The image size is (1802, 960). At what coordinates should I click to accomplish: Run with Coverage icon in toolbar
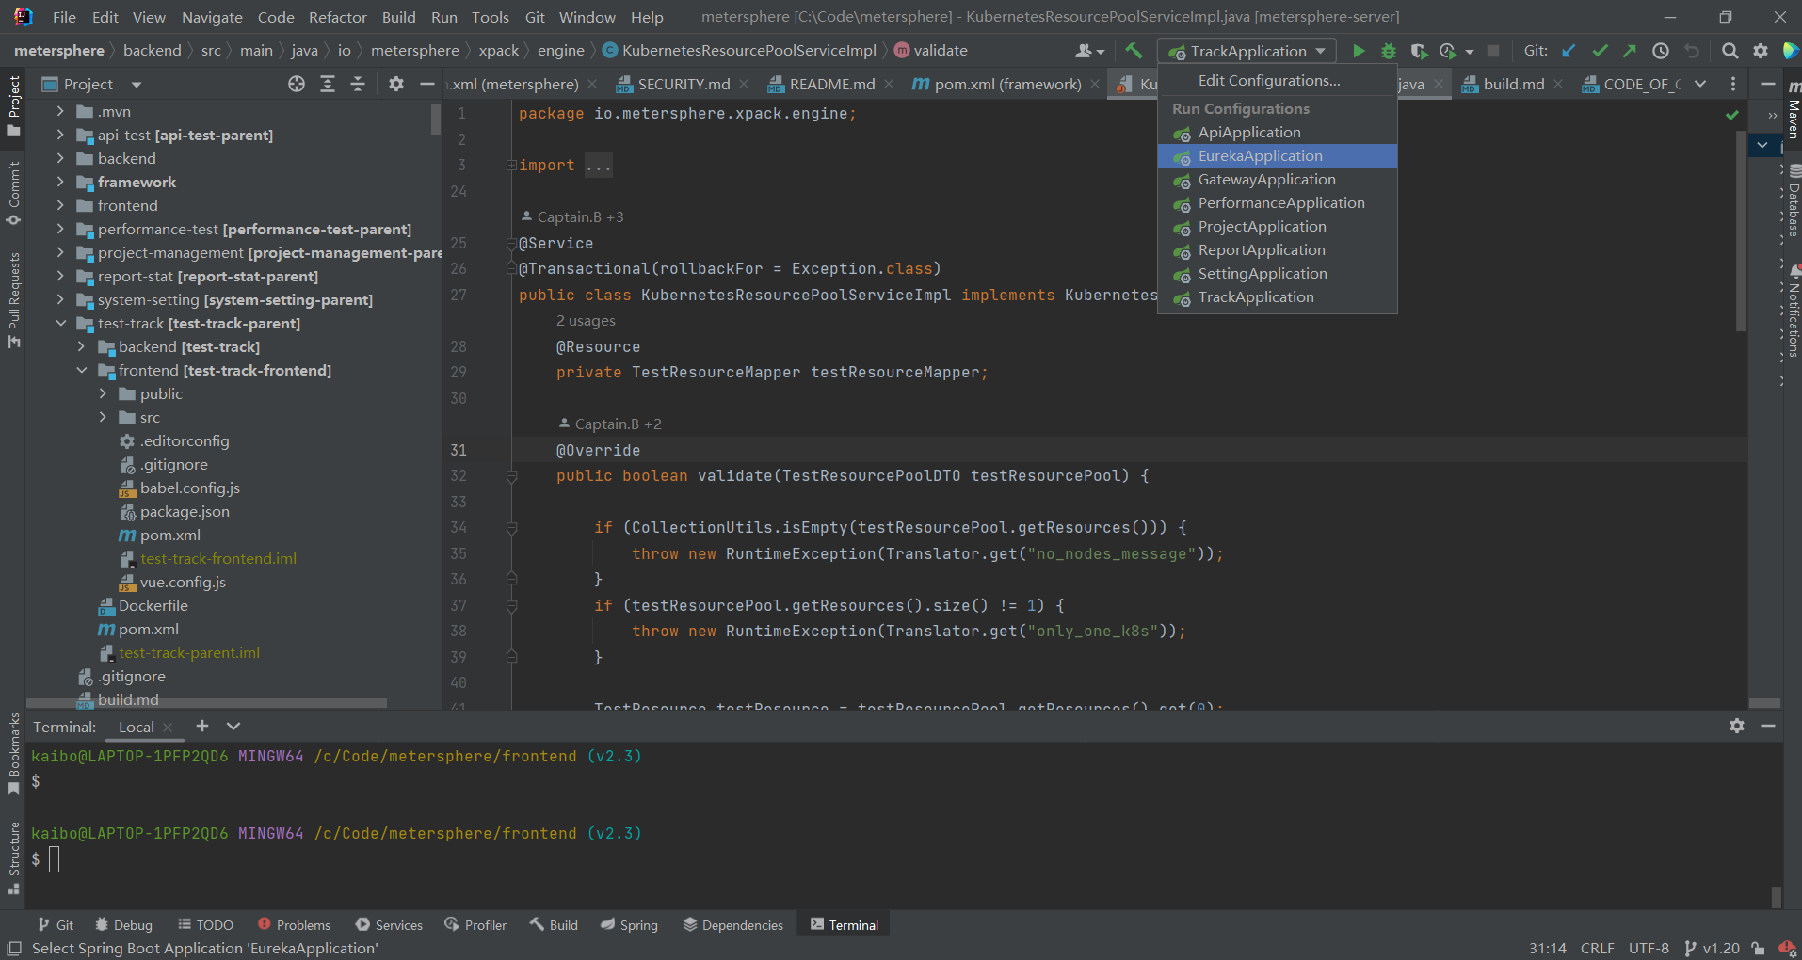pyautogui.click(x=1418, y=51)
